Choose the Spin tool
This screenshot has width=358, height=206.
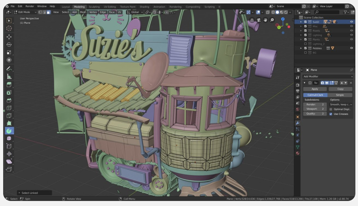9,131
